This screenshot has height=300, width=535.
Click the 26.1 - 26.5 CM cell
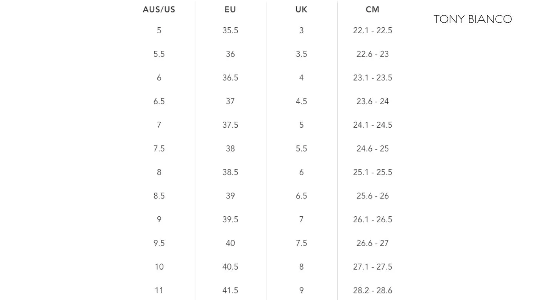372,220
